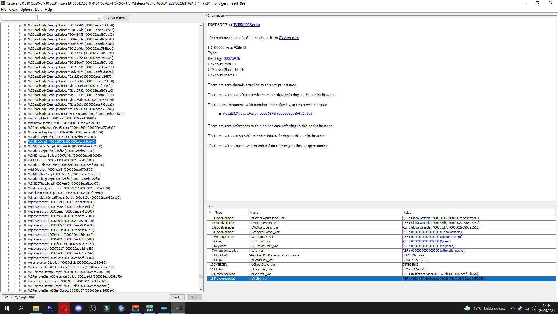Select WIKill04LetterScript tree row
The image size is (558, 314).
[65, 156]
